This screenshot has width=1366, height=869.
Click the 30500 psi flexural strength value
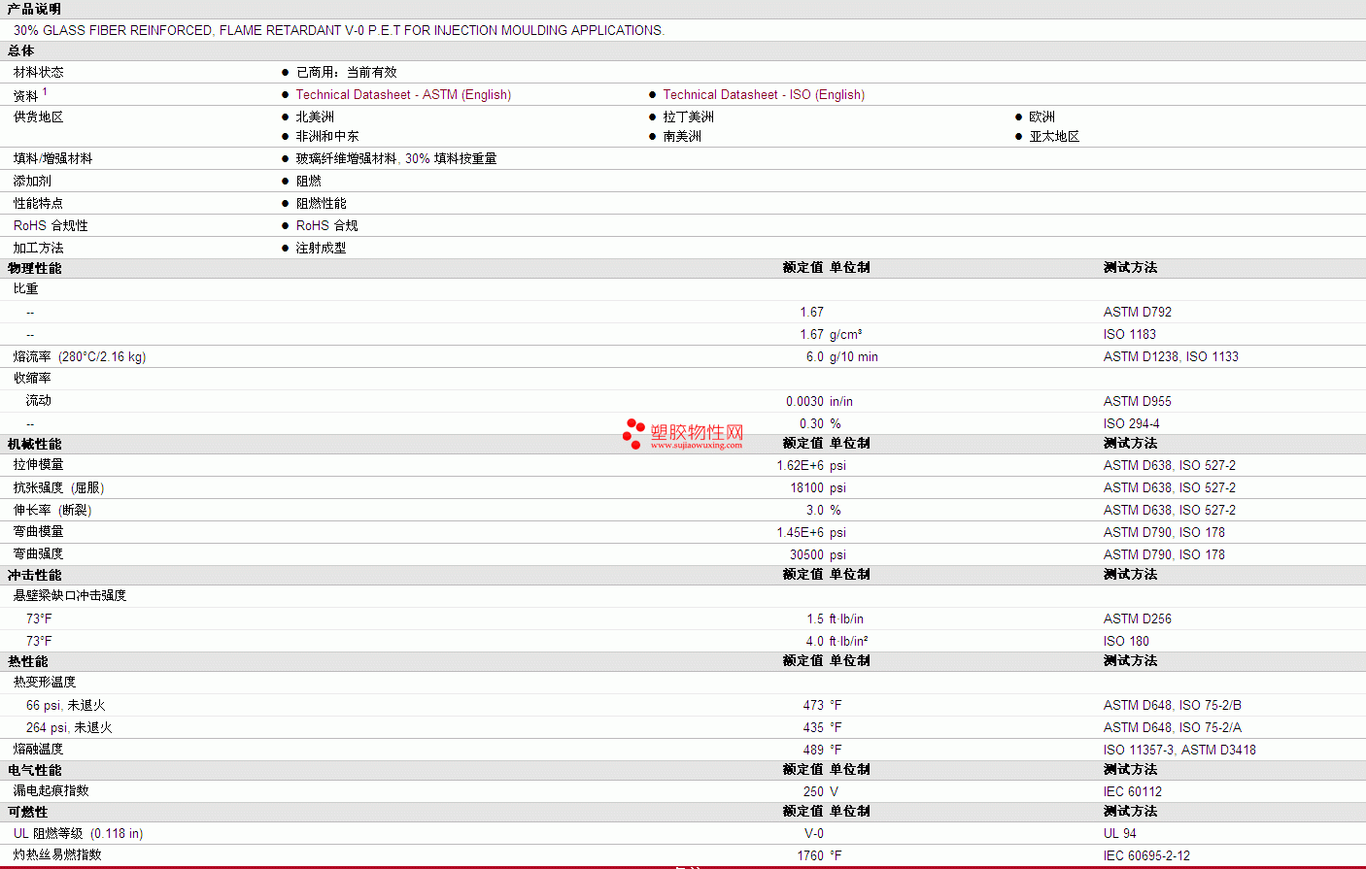818,554
